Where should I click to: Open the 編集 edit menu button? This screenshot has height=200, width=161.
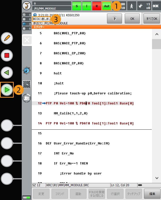pyautogui.click(x=152, y=194)
